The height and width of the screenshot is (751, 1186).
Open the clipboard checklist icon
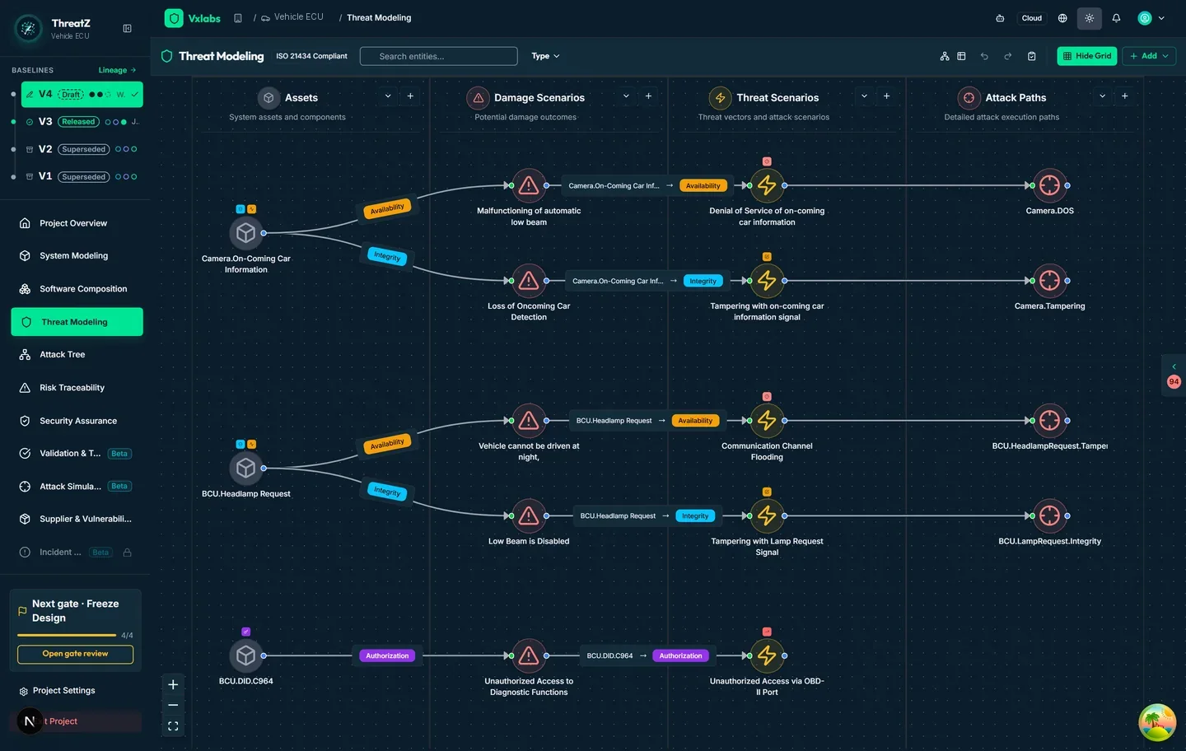pos(1031,56)
